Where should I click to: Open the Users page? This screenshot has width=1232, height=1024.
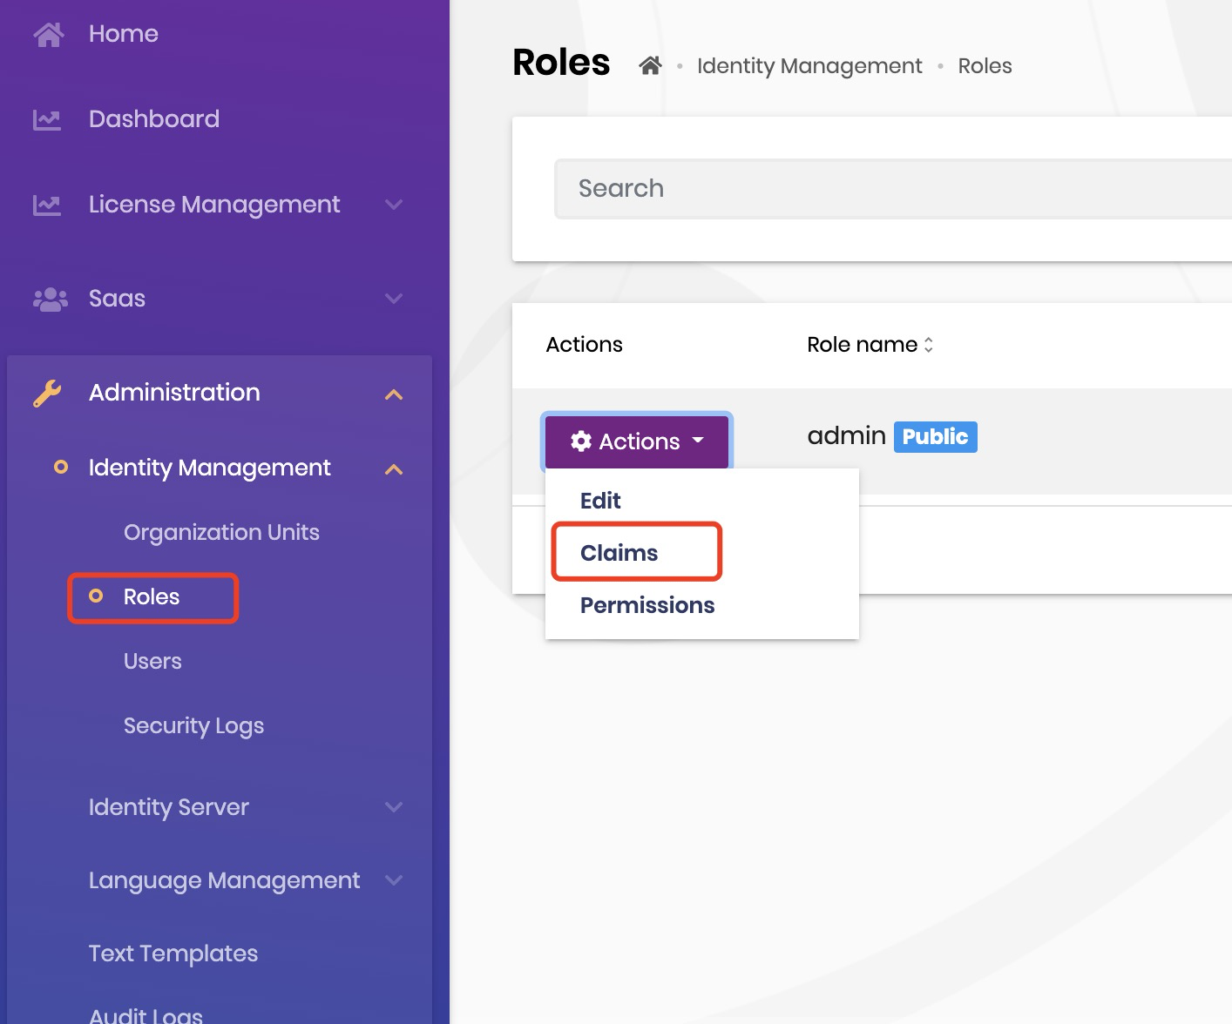[152, 661]
